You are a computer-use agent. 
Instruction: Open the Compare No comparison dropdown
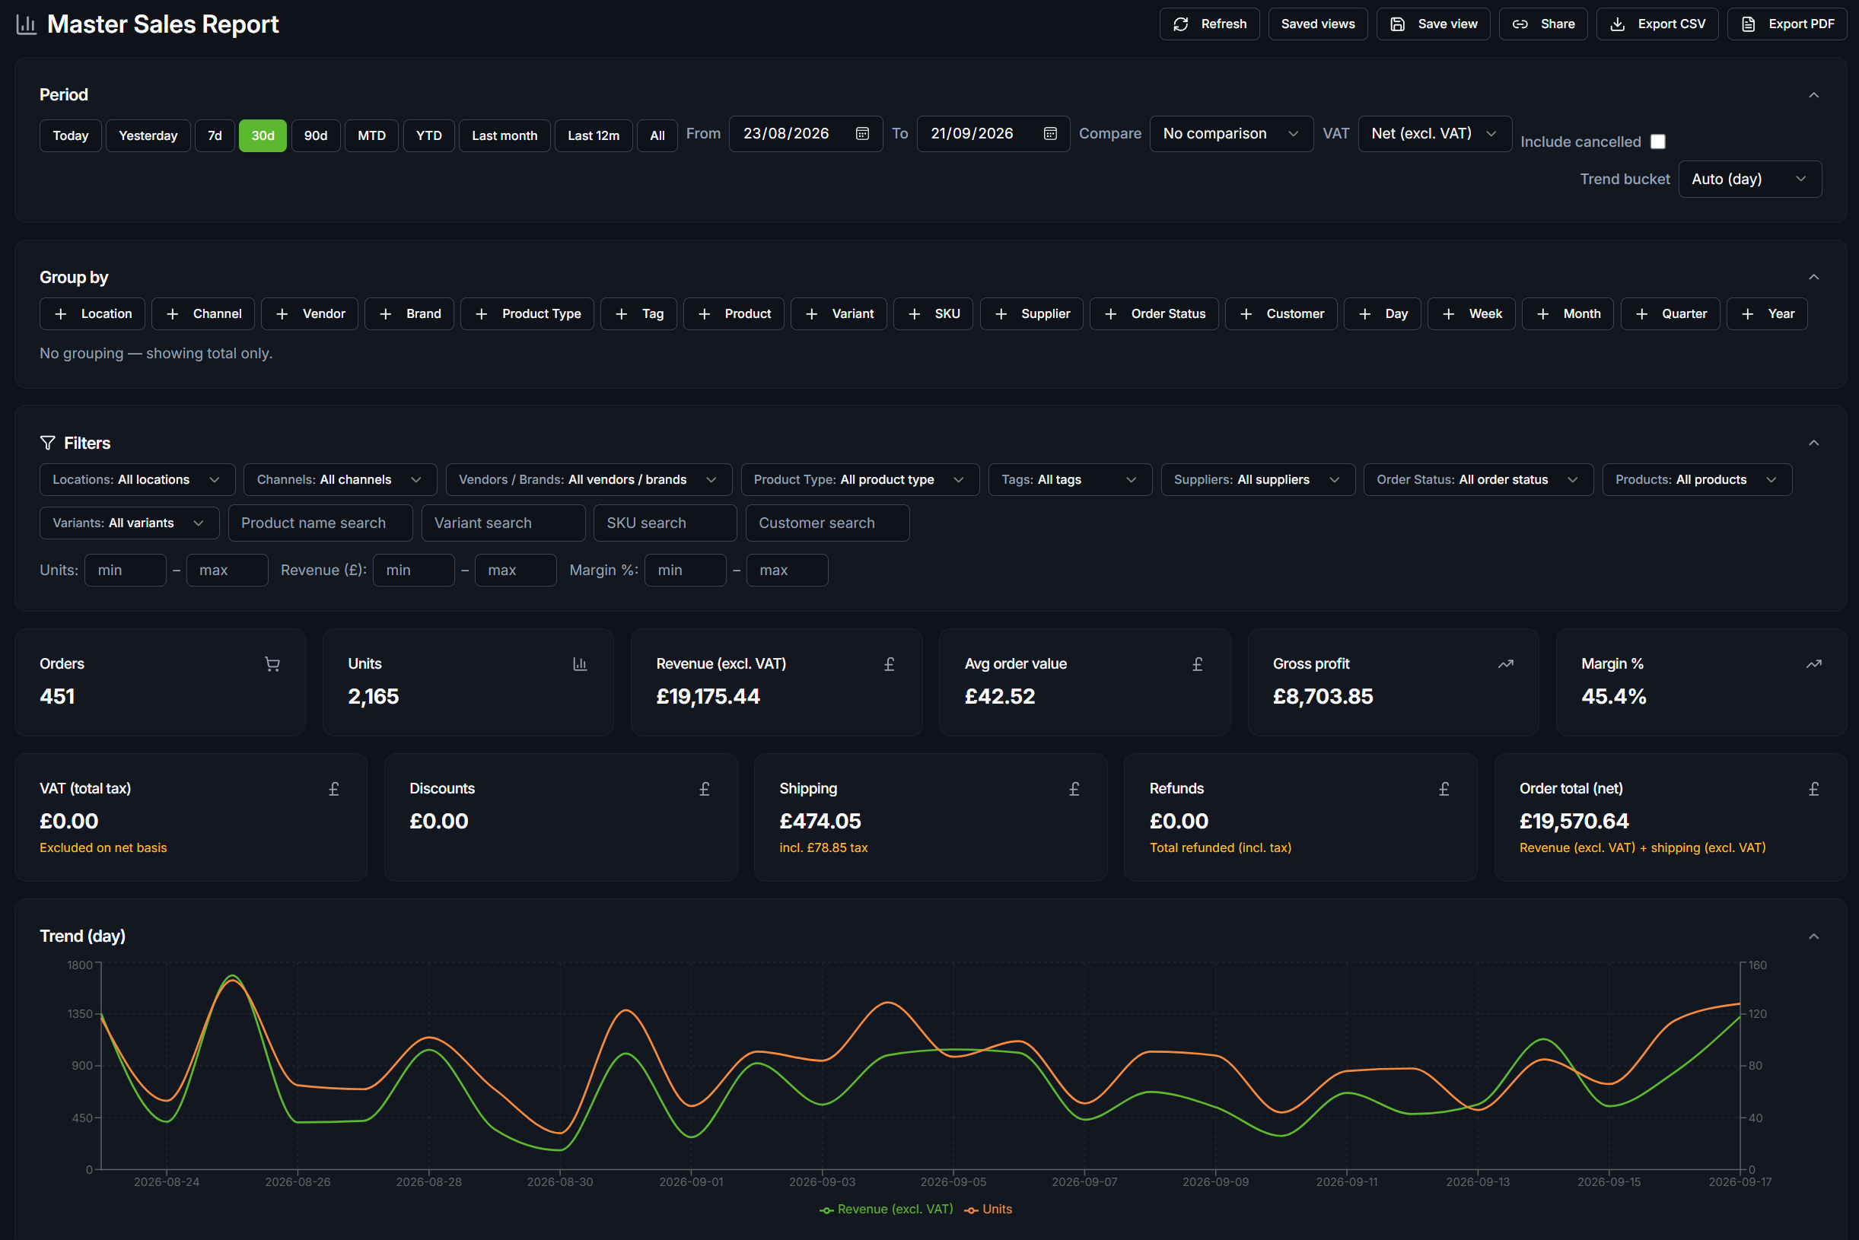(x=1231, y=134)
